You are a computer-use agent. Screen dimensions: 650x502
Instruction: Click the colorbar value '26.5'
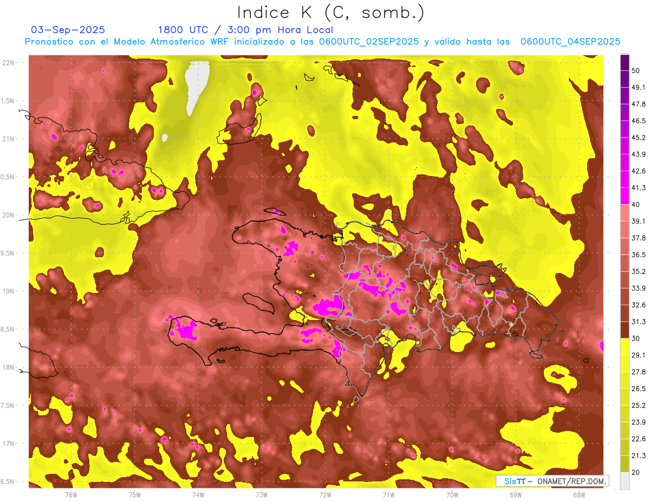[638, 389]
